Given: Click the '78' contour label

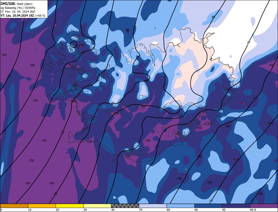Looking at the screenshot, I should click(x=211, y=201).
